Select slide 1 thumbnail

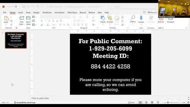tap(16, 40)
